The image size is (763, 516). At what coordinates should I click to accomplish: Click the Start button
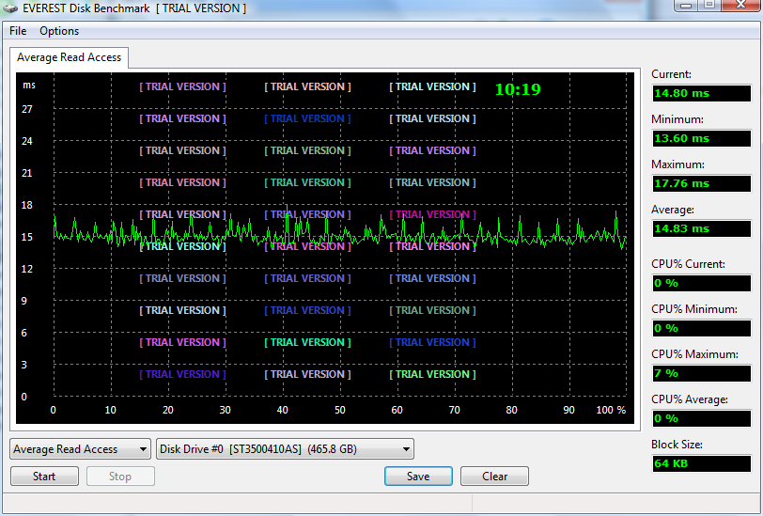tap(44, 477)
